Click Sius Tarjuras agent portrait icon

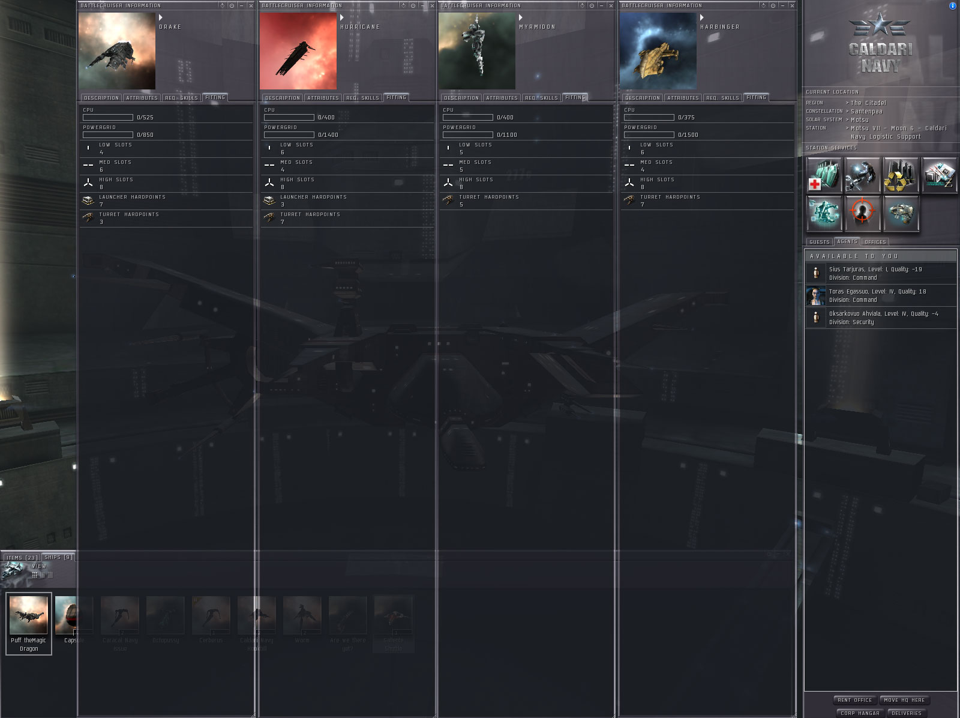click(815, 273)
